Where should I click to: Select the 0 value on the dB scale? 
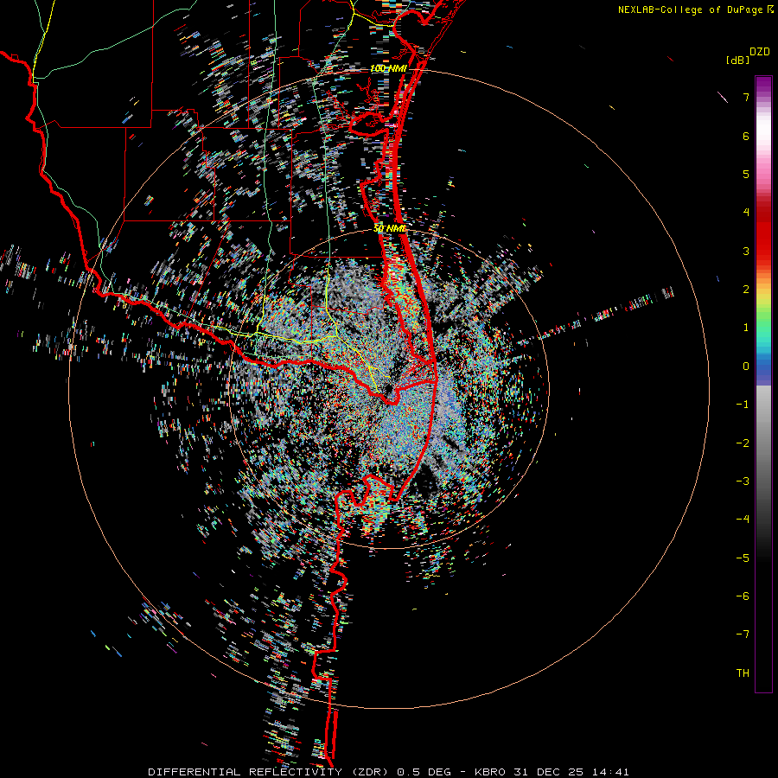(x=746, y=367)
